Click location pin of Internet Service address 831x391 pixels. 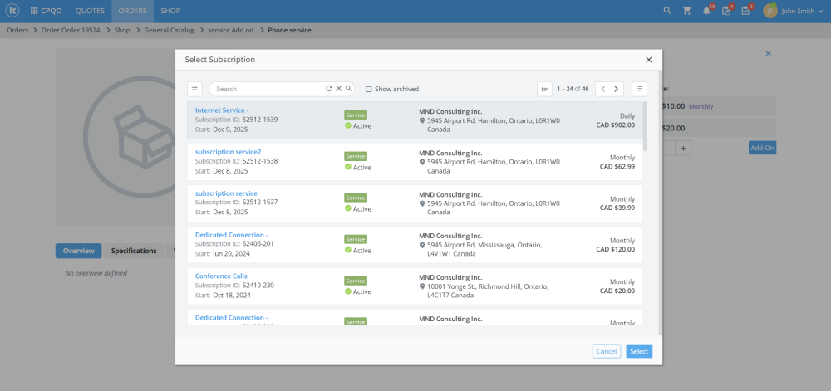(422, 120)
